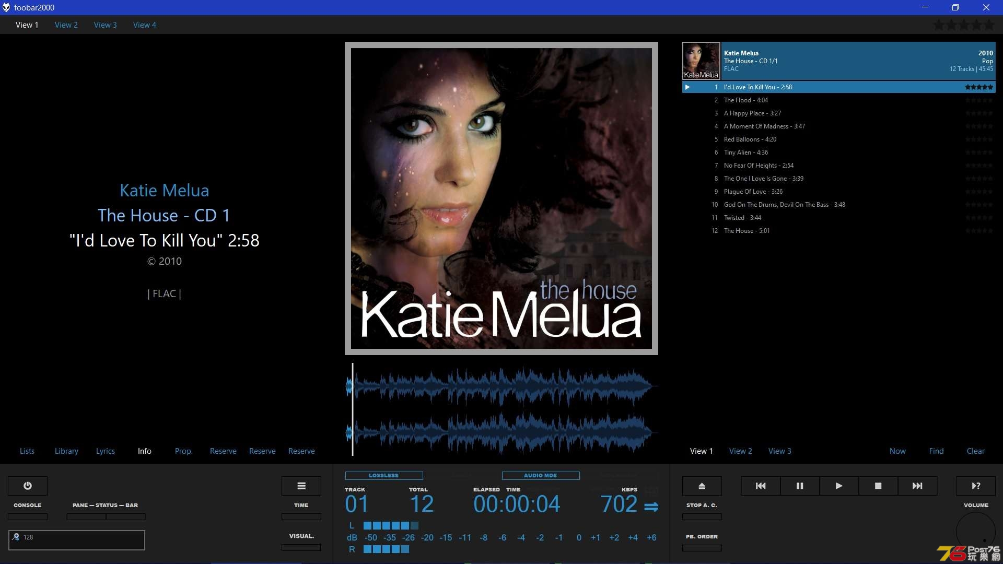Select track 11 Twisted
This screenshot has height=564, width=1003.
click(x=839, y=218)
